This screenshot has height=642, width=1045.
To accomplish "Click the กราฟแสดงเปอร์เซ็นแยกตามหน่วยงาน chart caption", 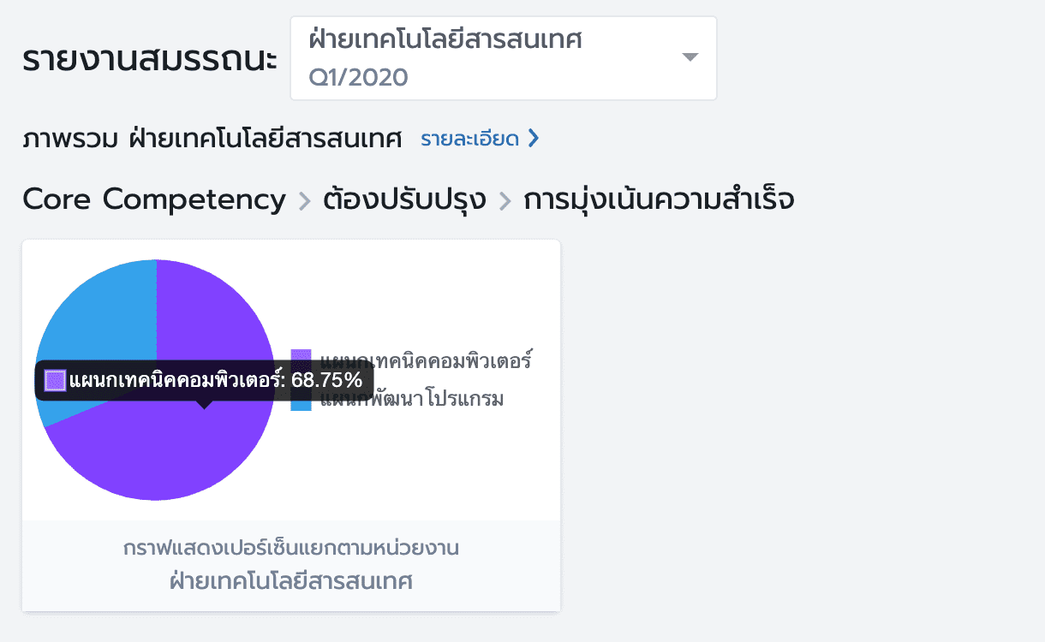I will 291,548.
